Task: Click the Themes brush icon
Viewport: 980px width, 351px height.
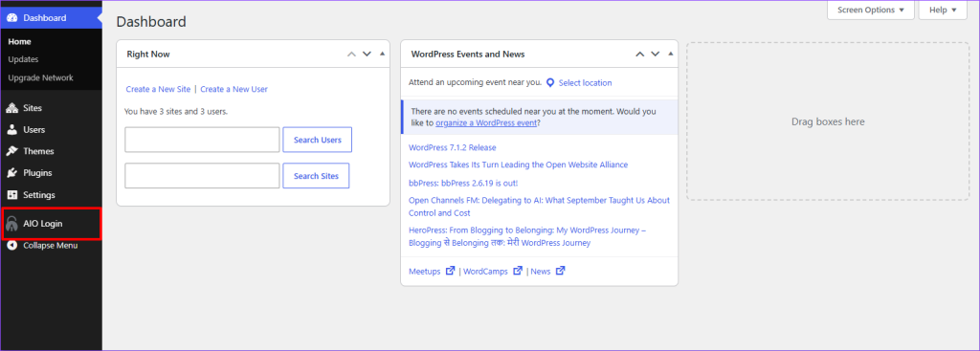Action: (11, 151)
